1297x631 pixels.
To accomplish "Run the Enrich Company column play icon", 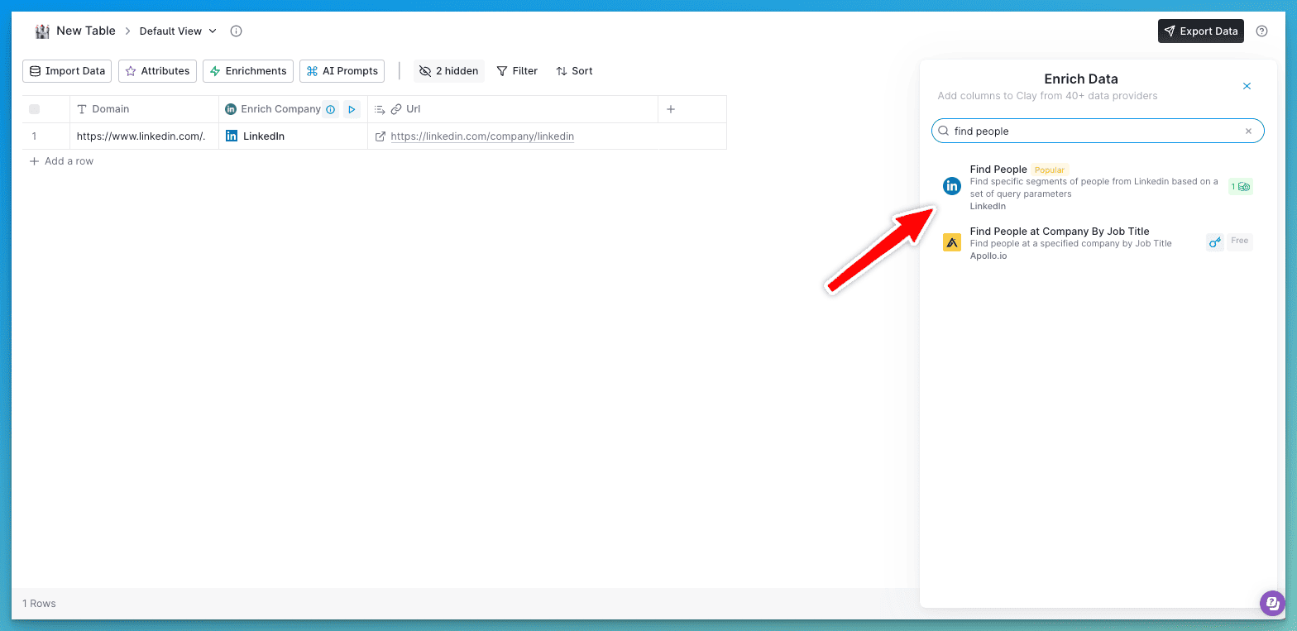I will pyautogui.click(x=352, y=109).
